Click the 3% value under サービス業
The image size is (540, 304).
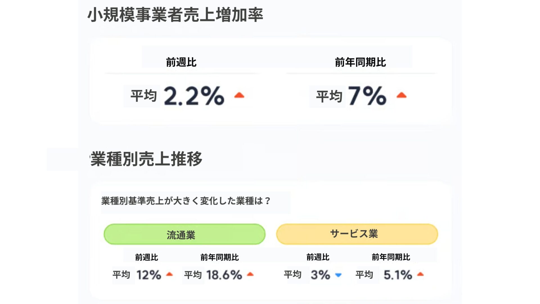tap(320, 275)
